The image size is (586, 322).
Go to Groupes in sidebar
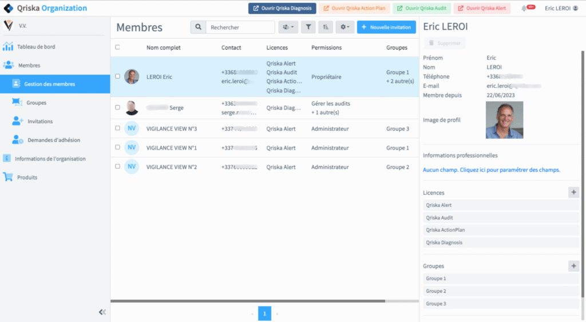point(36,103)
